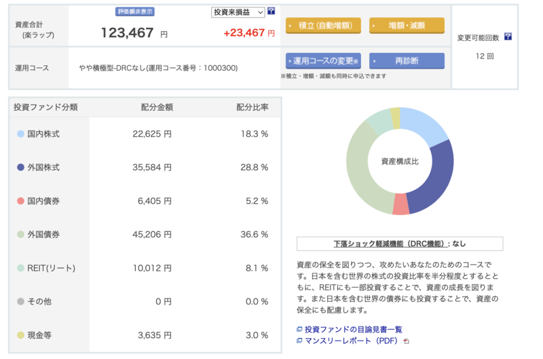Image resolution: width=543 pixels, height=359 pixels.
Task: Click the 6,405 円 allocation amount
Action: click(155, 201)
